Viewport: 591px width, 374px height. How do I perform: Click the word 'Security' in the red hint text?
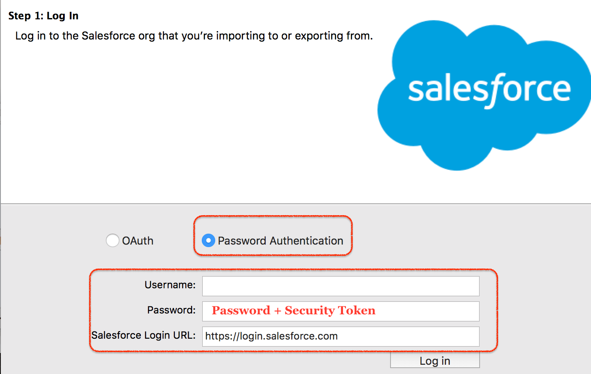(309, 311)
